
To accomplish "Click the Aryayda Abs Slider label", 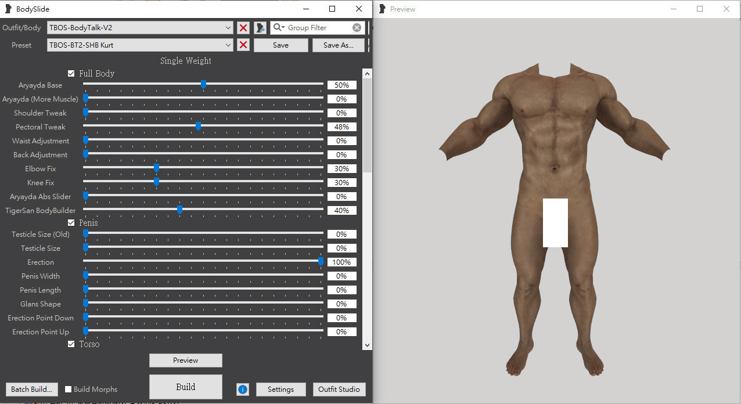I will click(41, 197).
